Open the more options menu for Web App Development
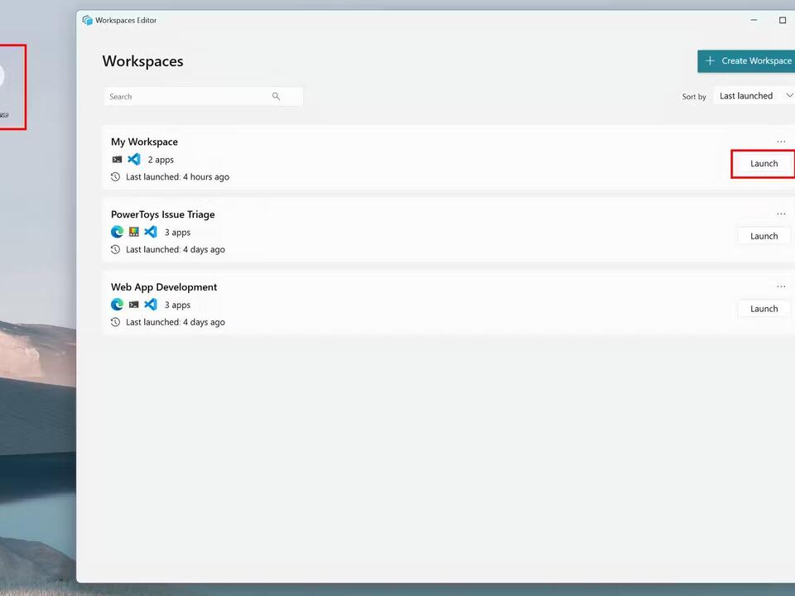This screenshot has height=596, width=795. pyautogui.click(x=781, y=286)
